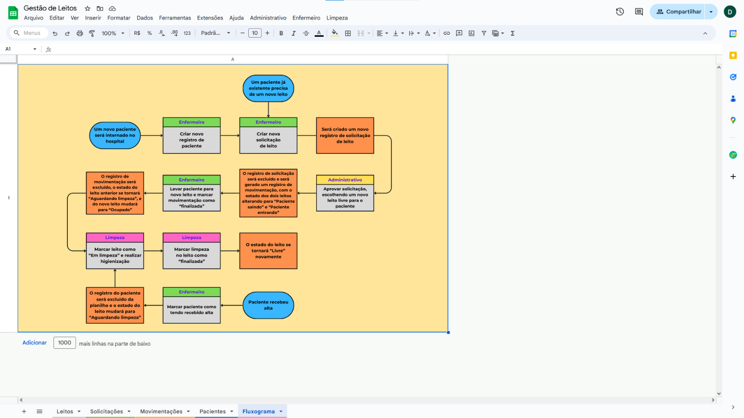Click the Compartilhar button
This screenshot has height=418, width=744.
(678, 12)
